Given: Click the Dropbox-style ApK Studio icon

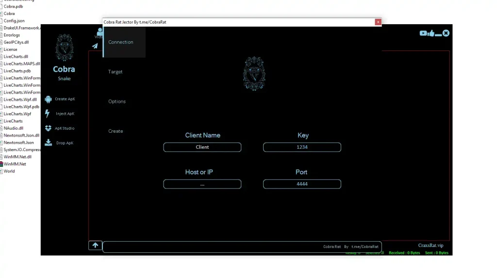Looking at the screenshot, I should pos(48,128).
